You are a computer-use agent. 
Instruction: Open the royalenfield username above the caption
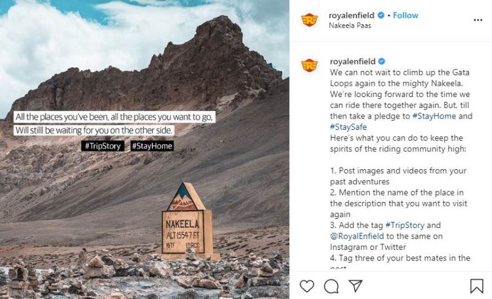click(x=352, y=61)
